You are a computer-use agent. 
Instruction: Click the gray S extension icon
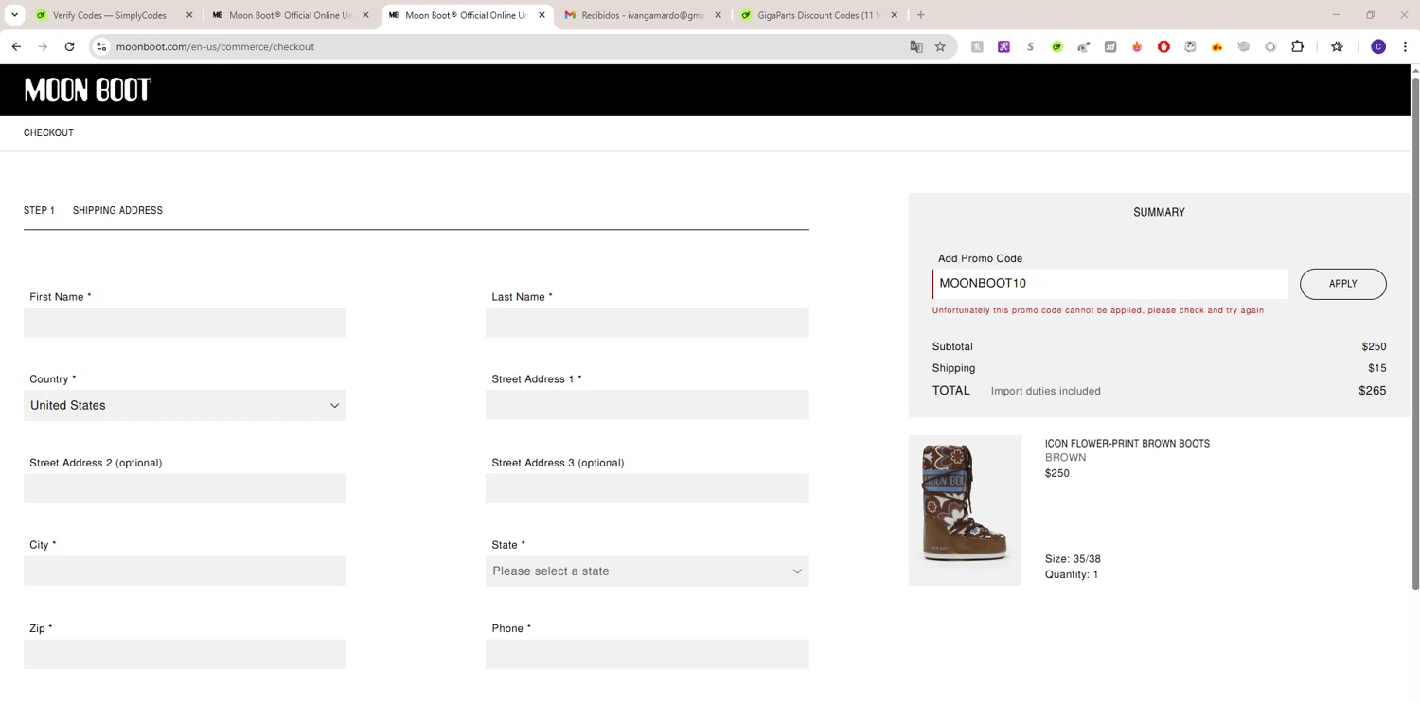tap(1030, 46)
